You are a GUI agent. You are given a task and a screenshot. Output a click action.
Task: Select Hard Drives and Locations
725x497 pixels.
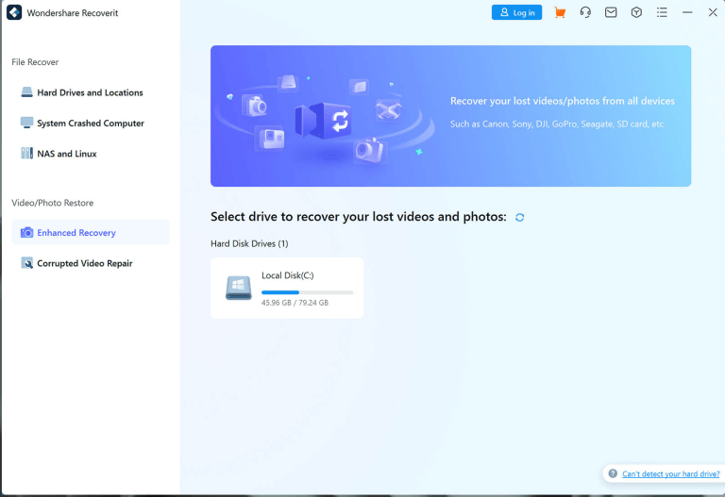coord(91,92)
